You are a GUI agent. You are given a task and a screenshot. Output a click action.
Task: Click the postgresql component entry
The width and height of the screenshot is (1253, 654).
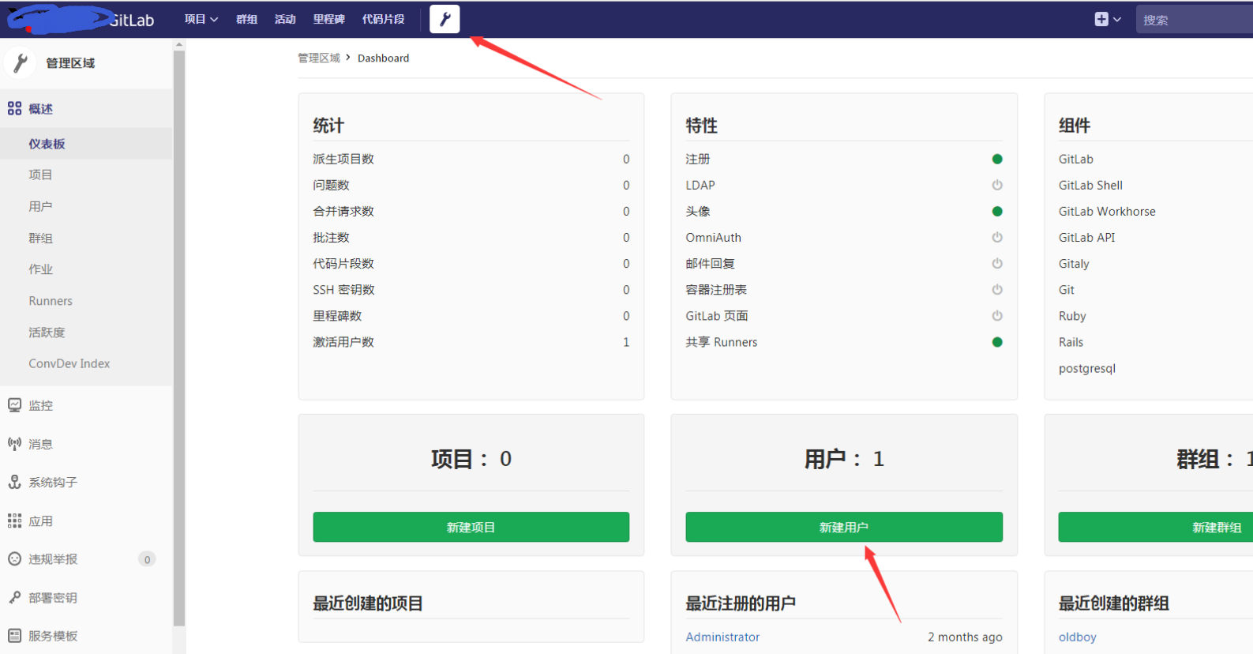click(x=1087, y=368)
